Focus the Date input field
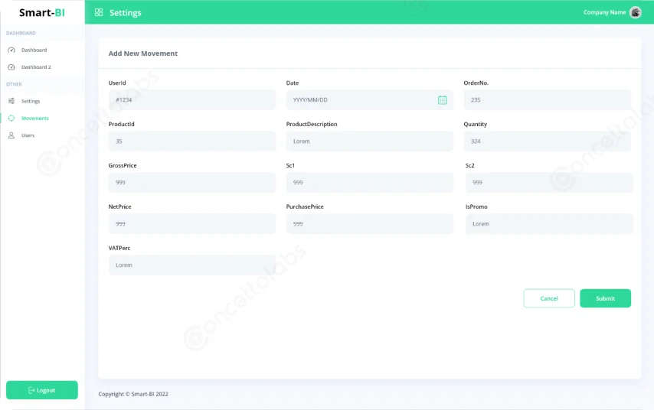The image size is (654, 410). pos(370,100)
